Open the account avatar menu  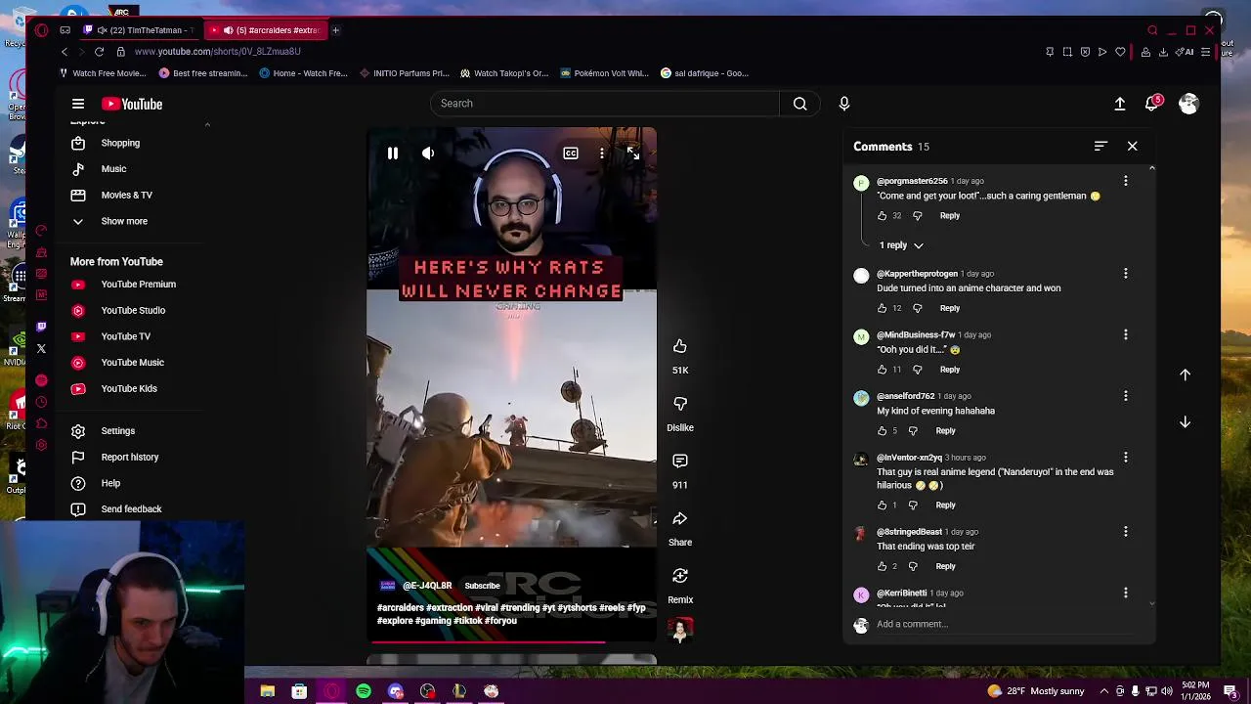[1188, 104]
